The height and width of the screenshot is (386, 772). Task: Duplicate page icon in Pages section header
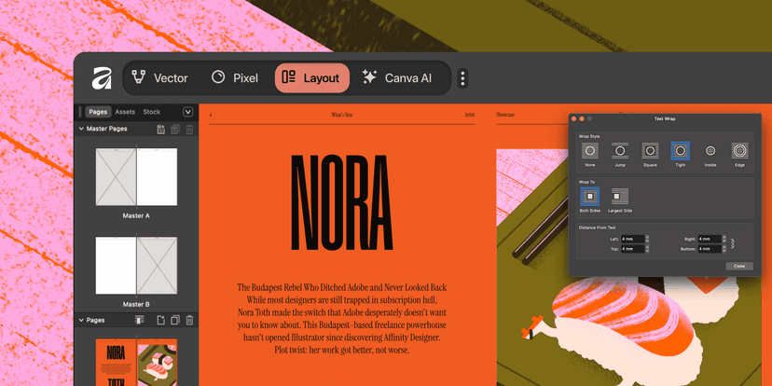175,321
